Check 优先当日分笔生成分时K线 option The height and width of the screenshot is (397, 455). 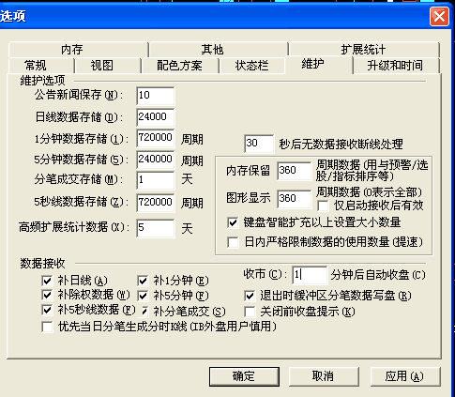point(47,328)
